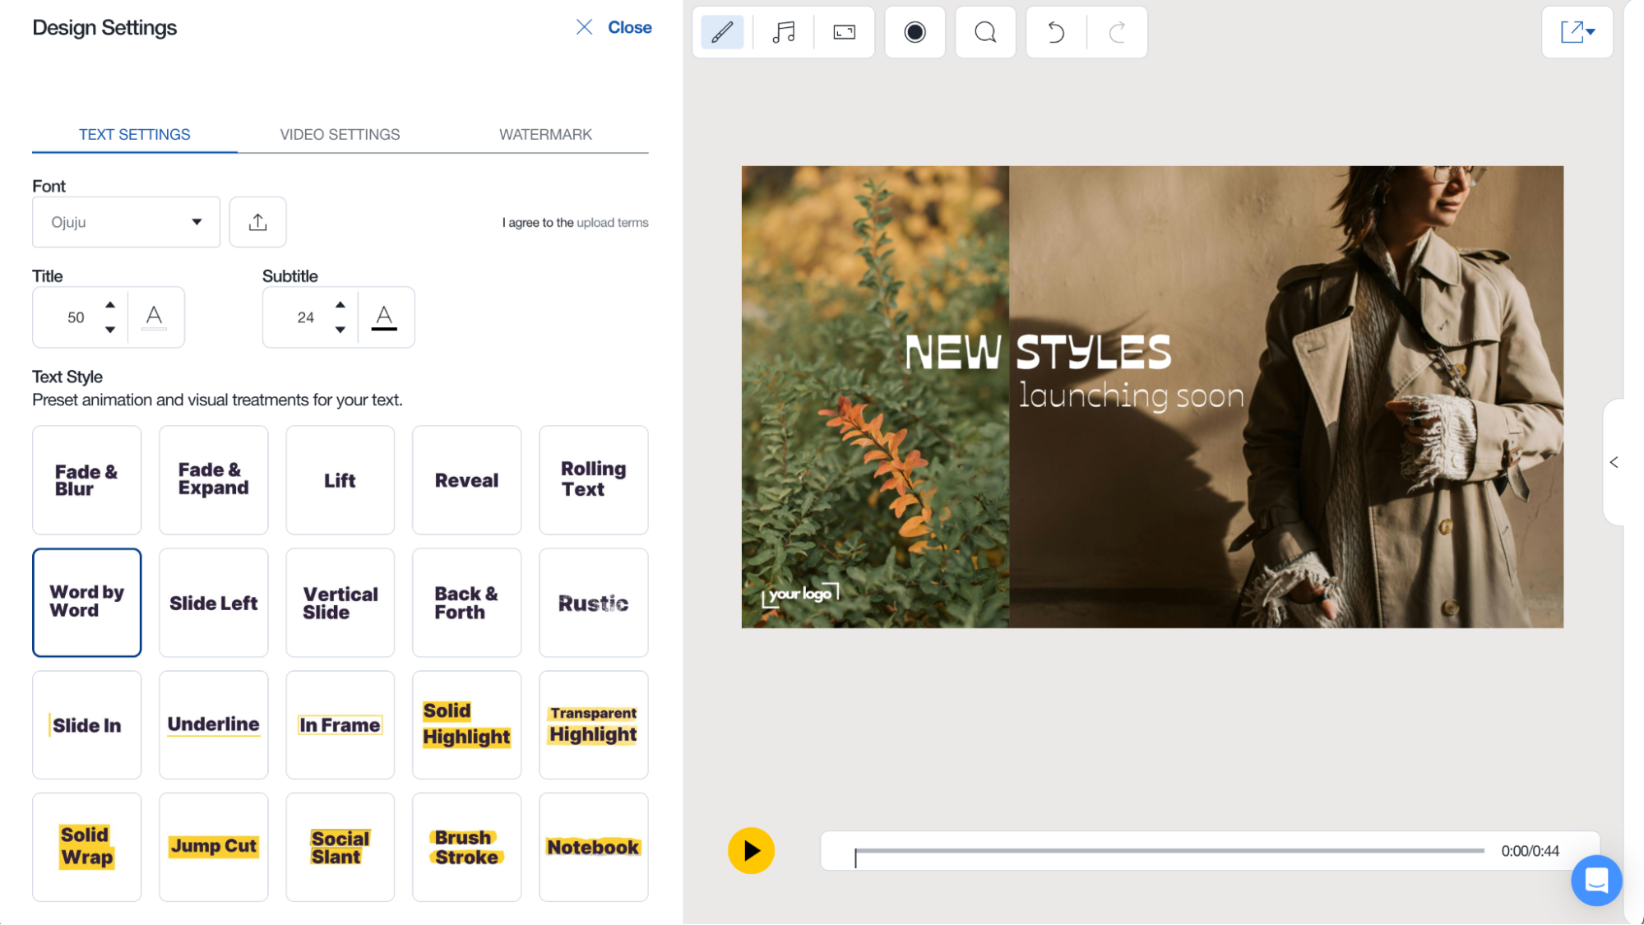Screen dimensions: 1644x925
Task: Click the upload terms link
Action: tap(612, 222)
